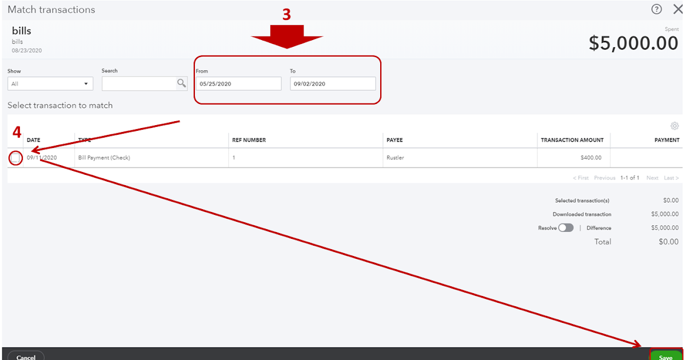Viewport: 686px width, 360px height.
Task: Edit the From date field
Action: (238, 83)
